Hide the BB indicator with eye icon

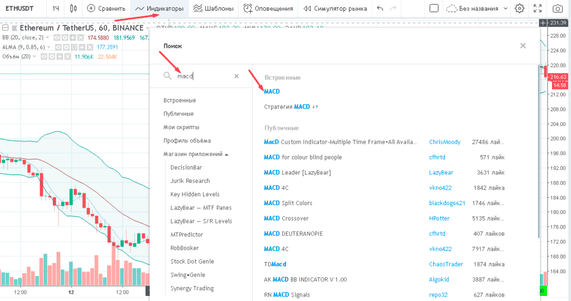pos(58,37)
